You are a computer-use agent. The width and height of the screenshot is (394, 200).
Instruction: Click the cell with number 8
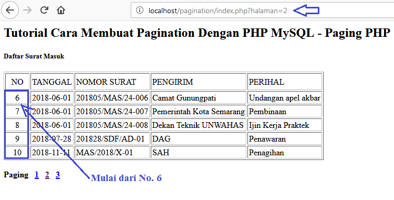click(17, 125)
